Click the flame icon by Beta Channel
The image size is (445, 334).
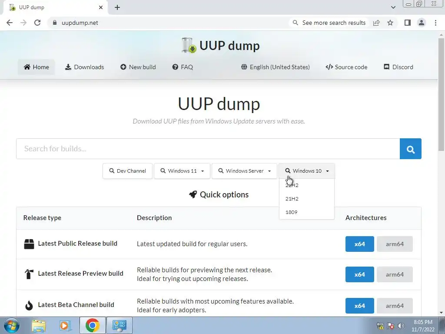pyautogui.click(x=29, y=305)
